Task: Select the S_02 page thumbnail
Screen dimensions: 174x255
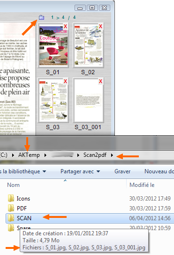Action: 88,45
